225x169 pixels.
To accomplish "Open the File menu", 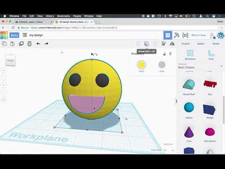I will (x=24, y=16).
